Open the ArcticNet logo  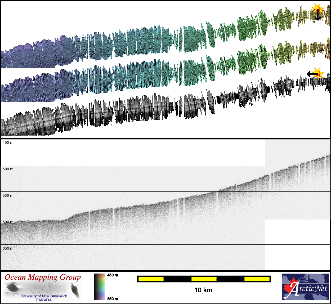tap(305, 287)
